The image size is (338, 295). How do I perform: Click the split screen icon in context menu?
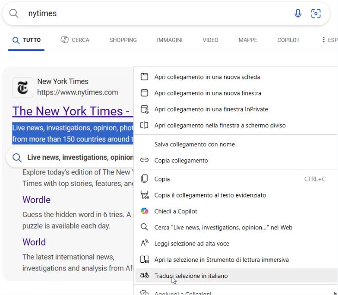pyautogui.click(x=144, y=125)
